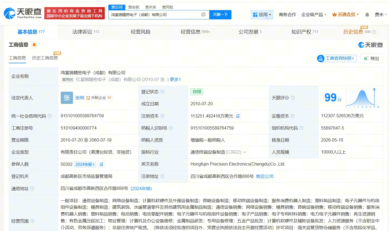
Task: Expand former names via 更多1
Action: [175, 79]
